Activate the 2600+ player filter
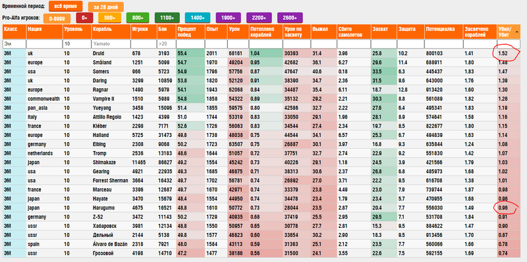Image resolution: width=527 pixels, height=262 pixels. 290,18
